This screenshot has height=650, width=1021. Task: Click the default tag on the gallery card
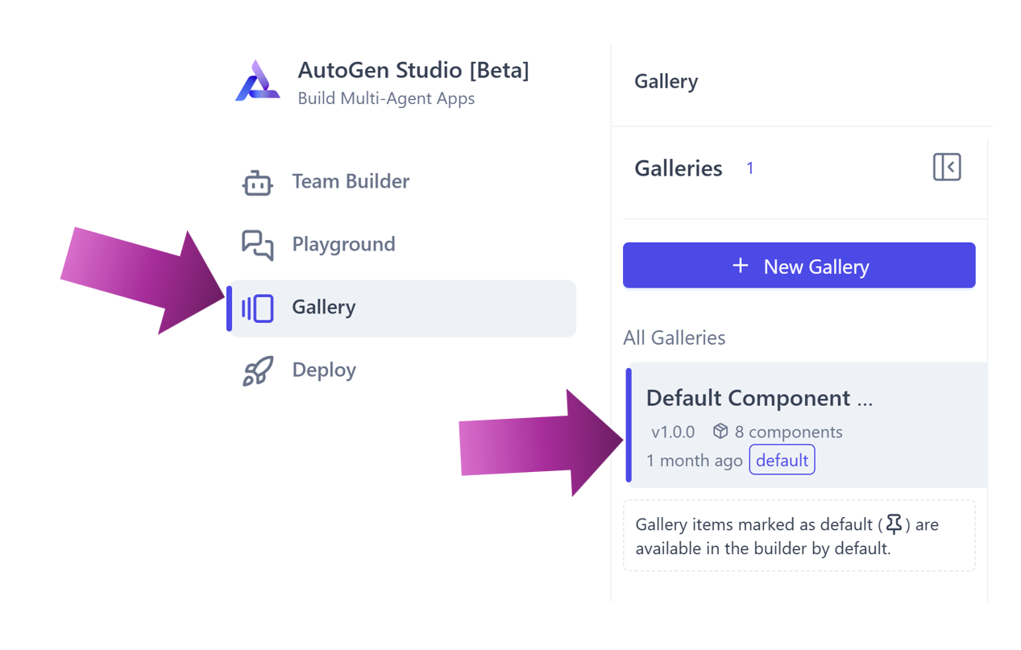(x=782, y=460)
